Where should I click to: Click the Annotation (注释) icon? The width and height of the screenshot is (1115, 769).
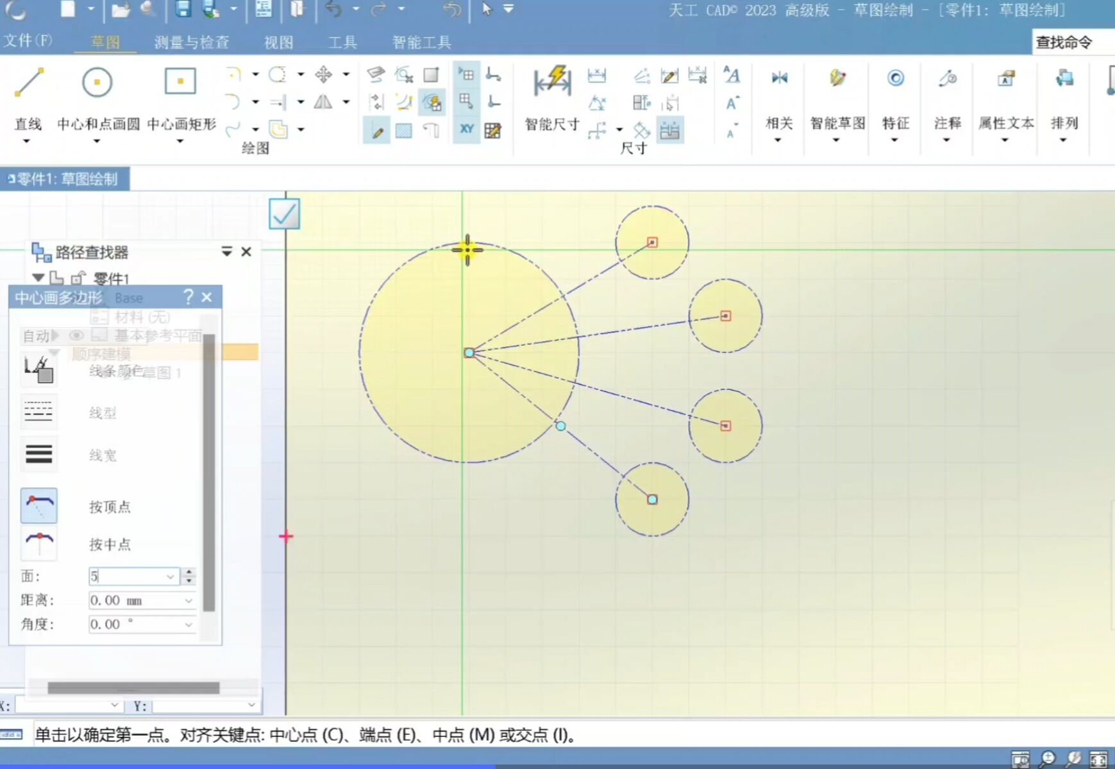[x=948, y=78]
